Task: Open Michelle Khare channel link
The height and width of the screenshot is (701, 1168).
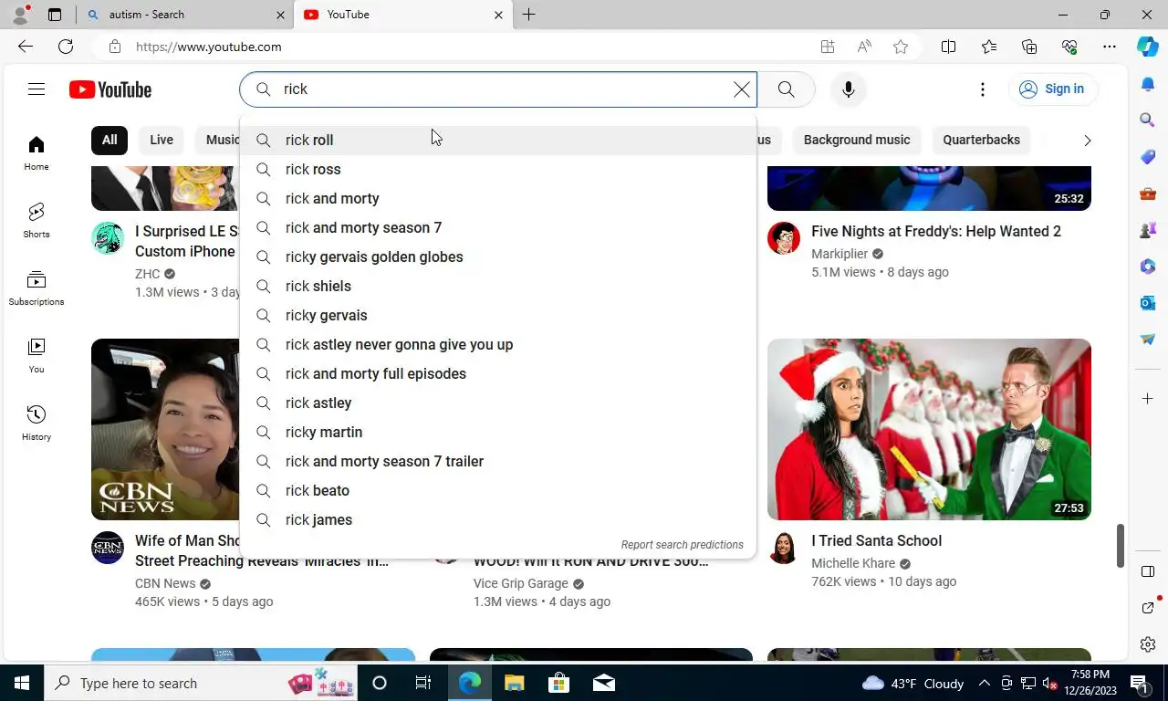Action: pos(853,563)
